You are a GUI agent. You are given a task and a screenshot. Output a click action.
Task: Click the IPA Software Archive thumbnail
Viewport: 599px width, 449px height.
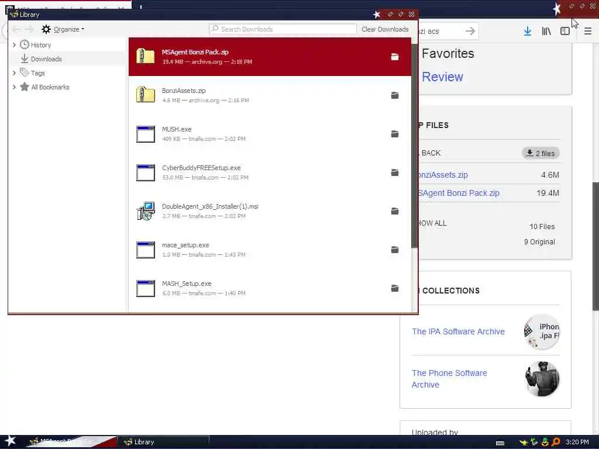tap(542, 332)
